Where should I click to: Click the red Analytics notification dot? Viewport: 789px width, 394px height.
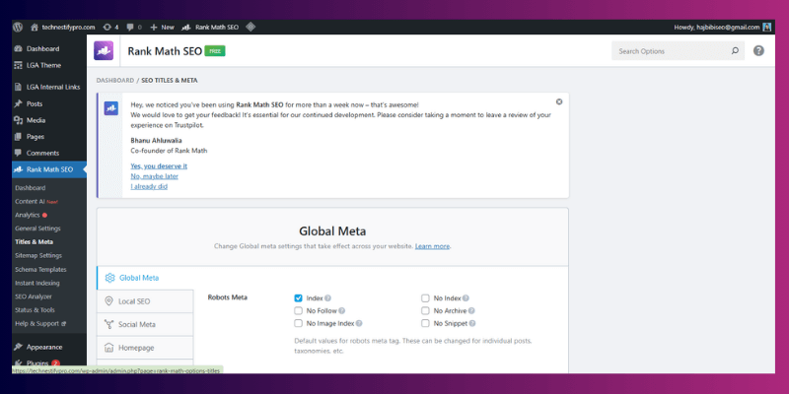pos(44,215)
